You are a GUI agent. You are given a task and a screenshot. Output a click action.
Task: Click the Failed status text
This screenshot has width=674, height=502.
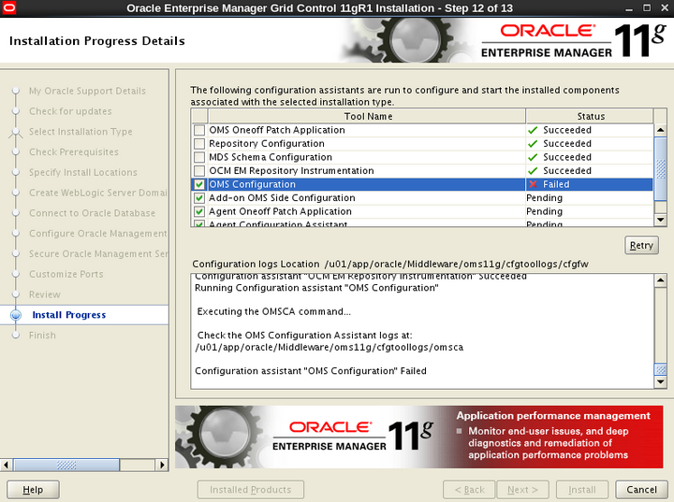tap(556, 184)
